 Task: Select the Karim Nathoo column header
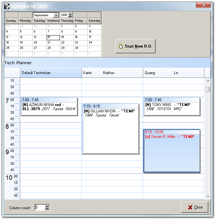[112, 73]
